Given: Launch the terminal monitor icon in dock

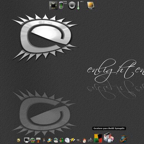Looking at the screenshot, I should [x=27, y=140].
